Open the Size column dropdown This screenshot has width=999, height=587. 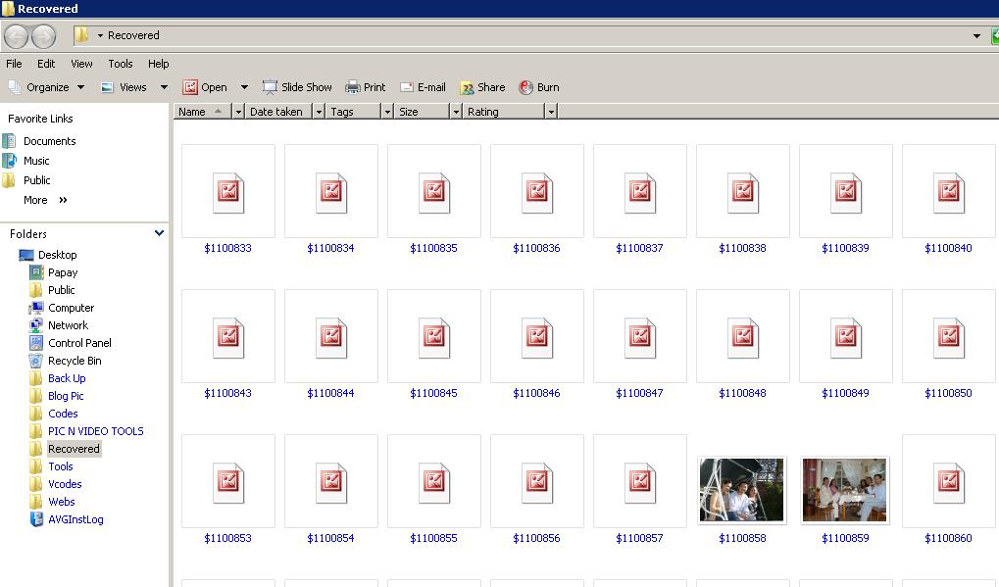[x=456, y=112]
